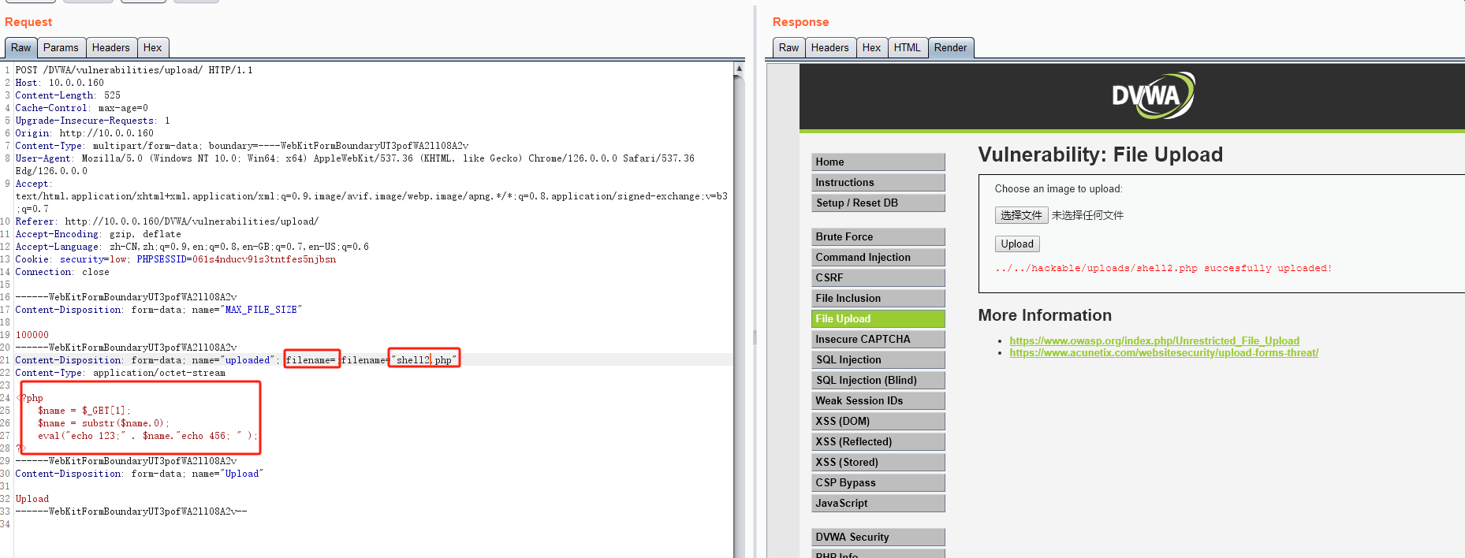Open the SQL Injection (Blind) page

click(x=878, y=380)
